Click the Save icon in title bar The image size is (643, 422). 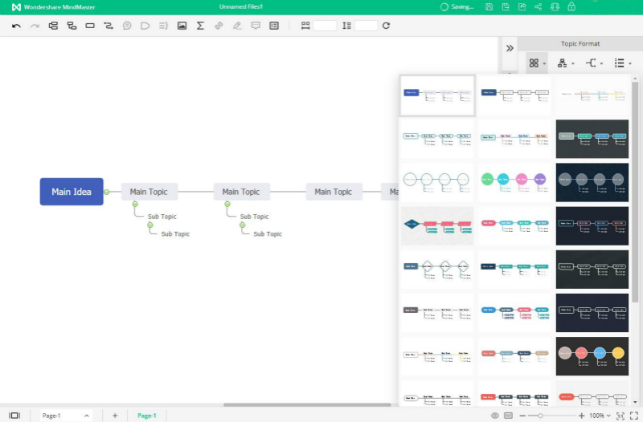489,6
